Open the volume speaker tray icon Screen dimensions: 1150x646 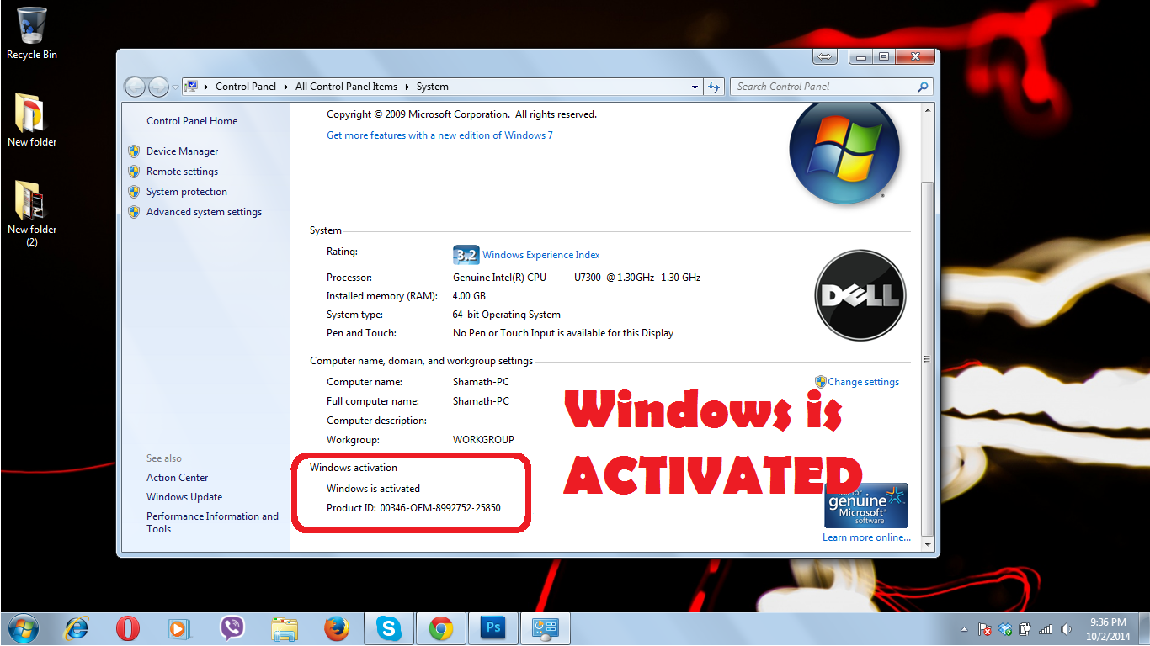coord(1067,629)
